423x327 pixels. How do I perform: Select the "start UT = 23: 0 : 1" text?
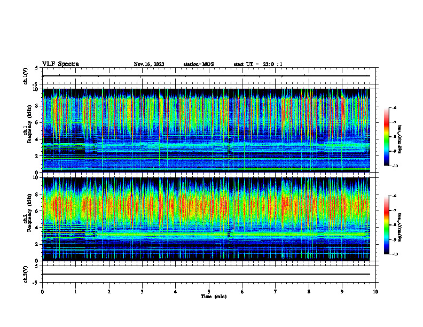click(258, 64)
